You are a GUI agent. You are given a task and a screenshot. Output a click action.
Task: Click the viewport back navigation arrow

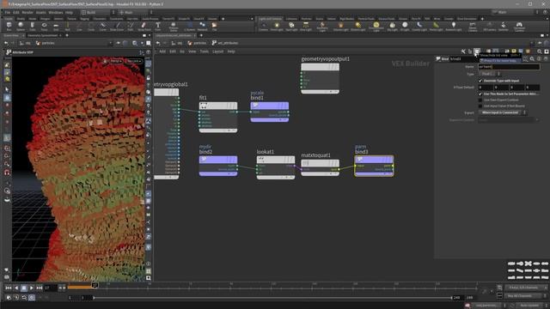click(x=6, y=43)
